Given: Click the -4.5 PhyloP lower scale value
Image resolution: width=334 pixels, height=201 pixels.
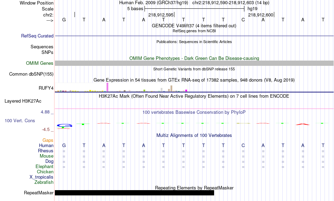Looking at the screenshot, I should (x=46, y=130).
